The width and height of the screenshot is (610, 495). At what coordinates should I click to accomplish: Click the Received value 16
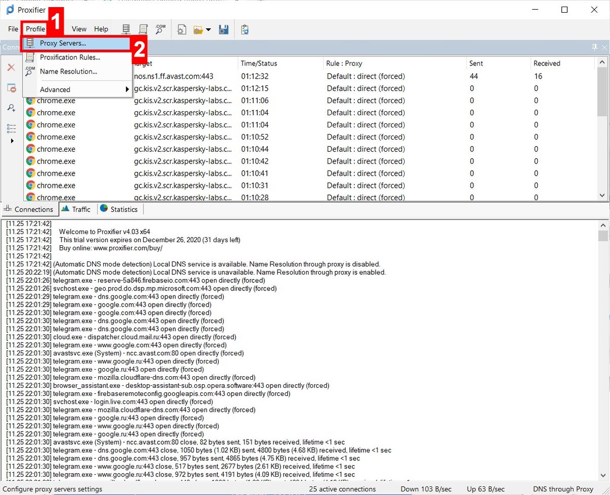[x=538, y=76]
